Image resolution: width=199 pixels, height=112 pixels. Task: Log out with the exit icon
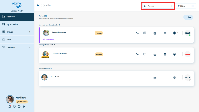click(x=24, y=106)
